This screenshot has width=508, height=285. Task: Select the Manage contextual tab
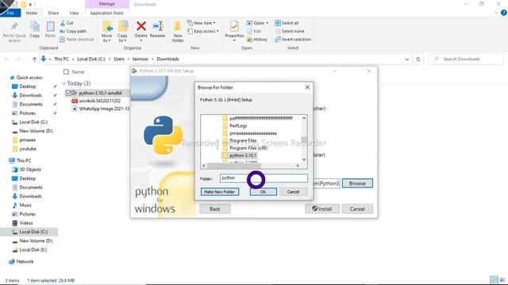tap(107, 4)
